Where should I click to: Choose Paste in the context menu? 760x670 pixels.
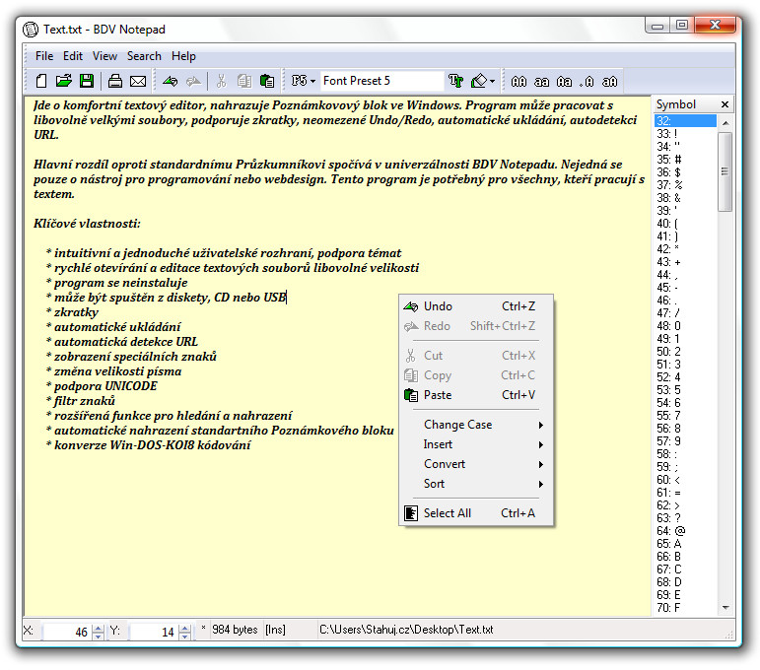[x=476, y=395]
